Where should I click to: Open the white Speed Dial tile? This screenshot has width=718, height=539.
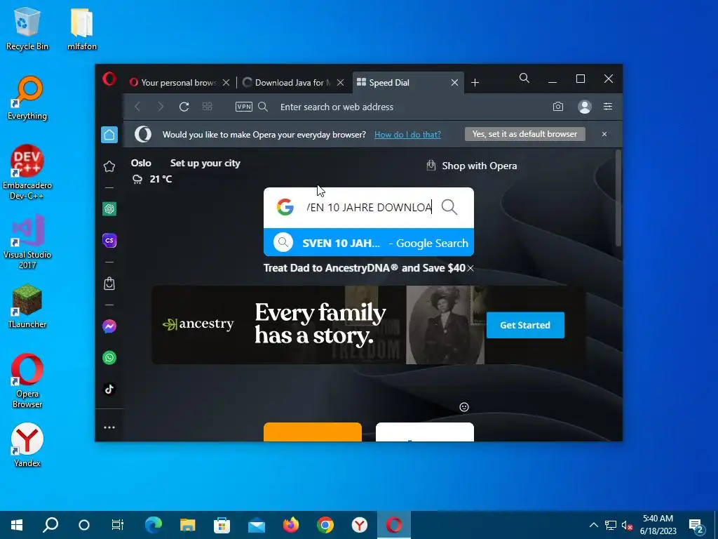click(x=424, y=432)
